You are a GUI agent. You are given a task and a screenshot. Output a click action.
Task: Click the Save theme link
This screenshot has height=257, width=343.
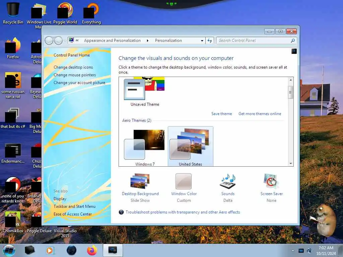pyautogui.click(x=222, y=114)
